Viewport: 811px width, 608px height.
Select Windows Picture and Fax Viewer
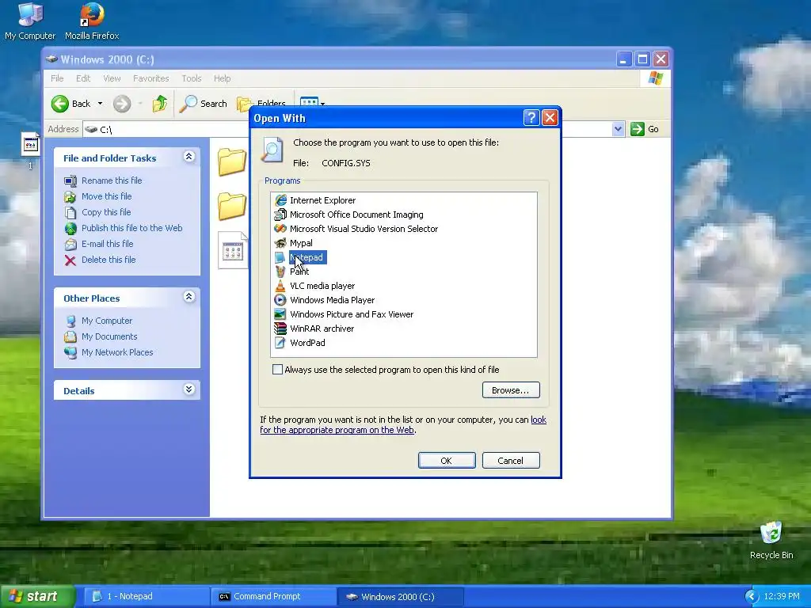344,314
